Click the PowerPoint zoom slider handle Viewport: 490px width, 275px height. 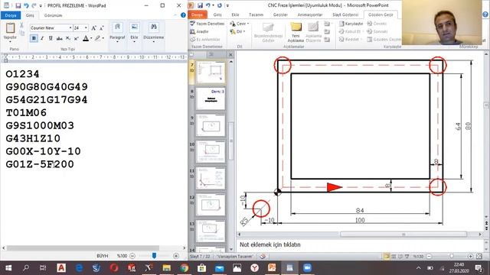[451, 257]
